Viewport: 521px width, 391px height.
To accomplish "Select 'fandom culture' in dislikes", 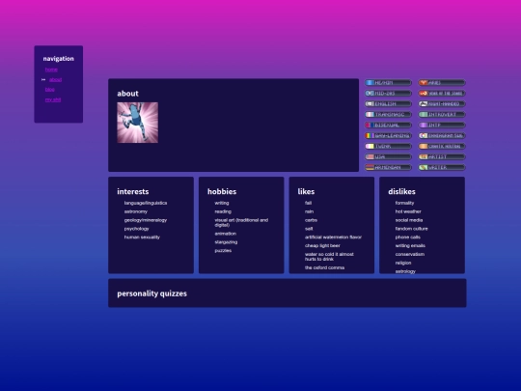I will click(411, 229).
